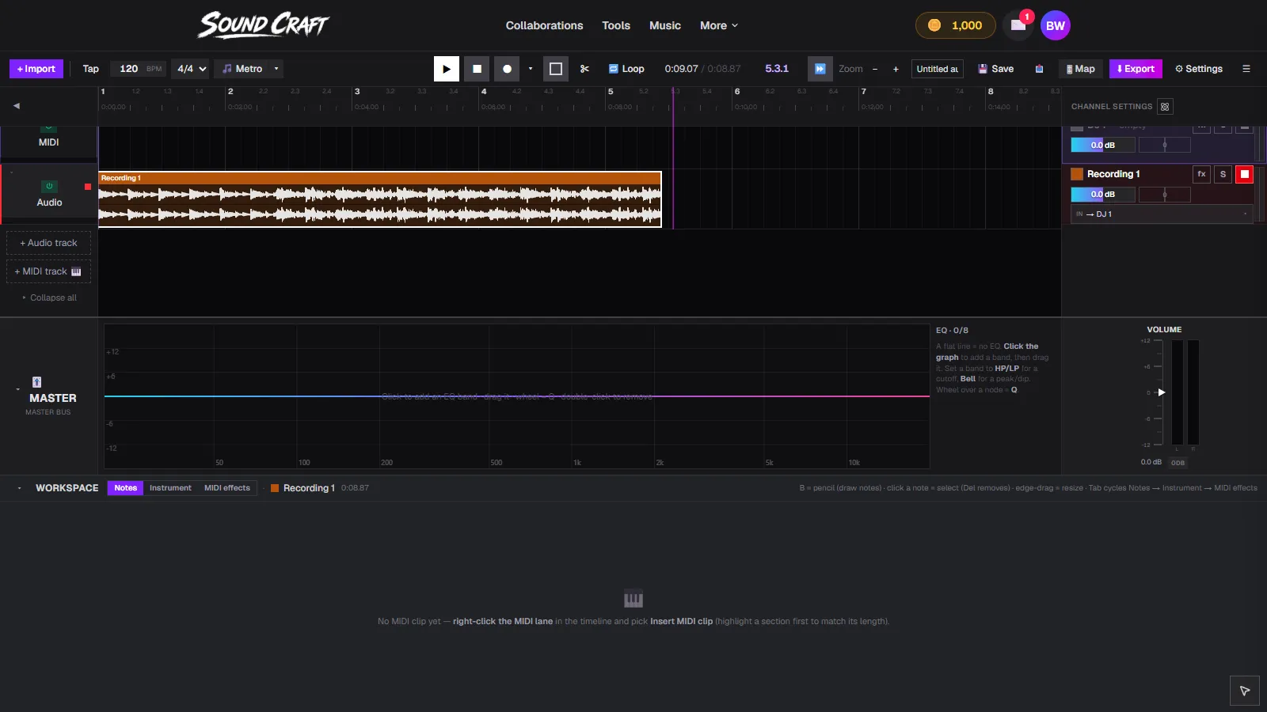Start recording with the round Record button

pos(507,69)
